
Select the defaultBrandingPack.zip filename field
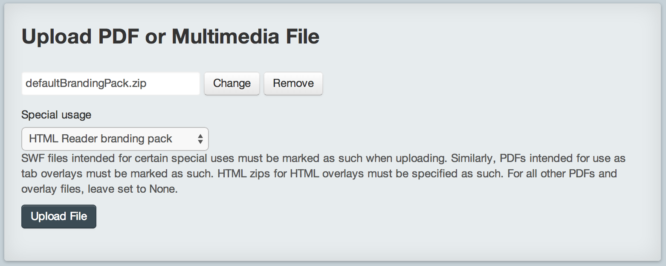110,83
